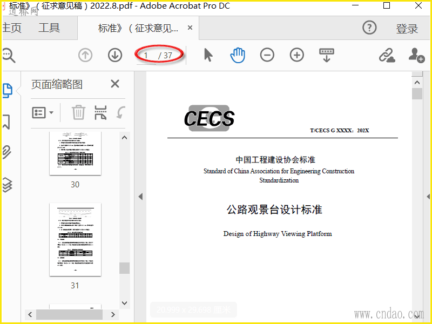Open the attachments paperclip sidebar icon
The image size is (432, 324).
point(7,152)
